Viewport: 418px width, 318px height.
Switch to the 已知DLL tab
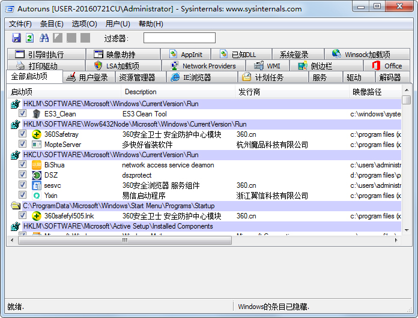coord(241,55)
